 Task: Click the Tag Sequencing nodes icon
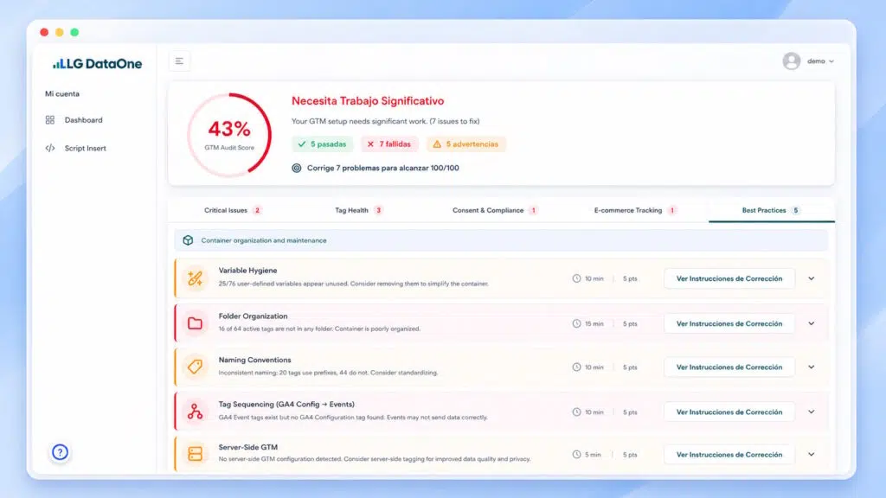pos(195,411)
